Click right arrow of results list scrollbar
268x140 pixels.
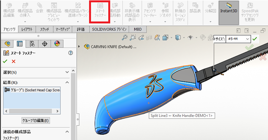tap(58, 111)
